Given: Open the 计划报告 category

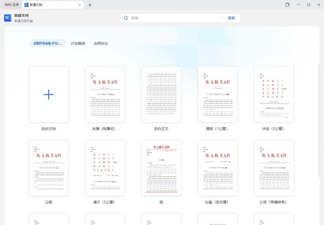Looking at the screenshot, I should coord(78,43).
